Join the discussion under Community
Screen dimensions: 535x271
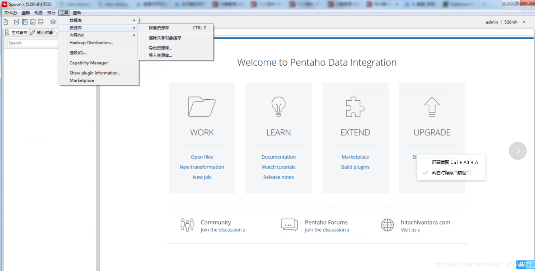(x=223, y=230)
